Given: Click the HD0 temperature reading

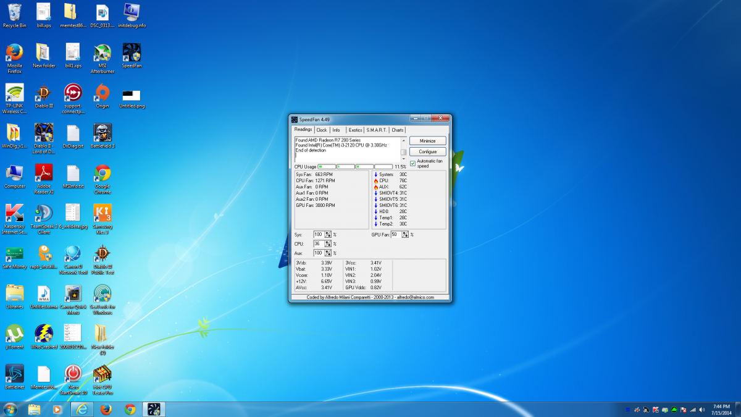Looking at the screenshot, I should pyautogui.click(x=390, y=211).
